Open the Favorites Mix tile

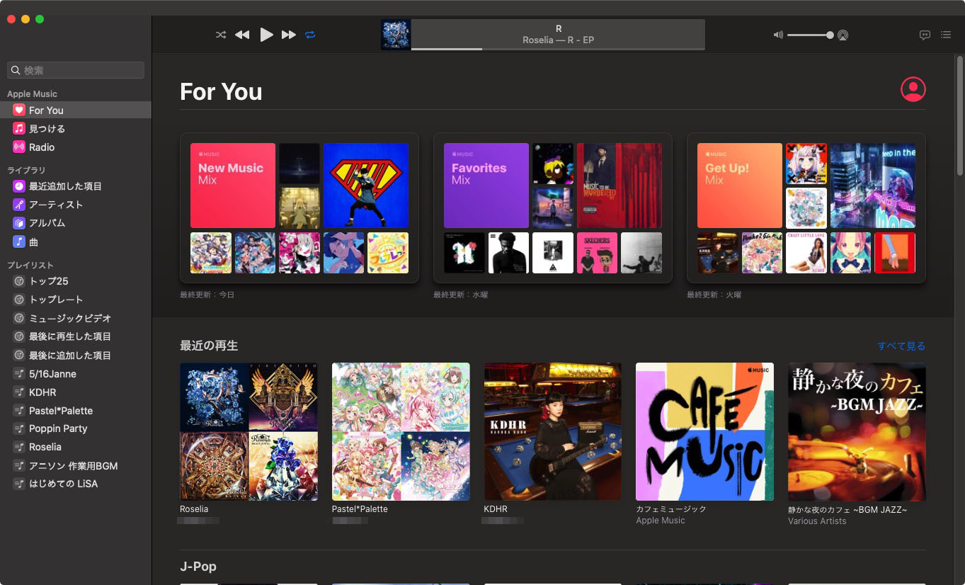[x=486, y=186]
